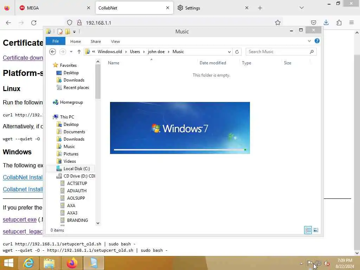This screenshot has height=270, width=360.
Task: Open the Share ribbon tab
Action: (x=96, y=41)
